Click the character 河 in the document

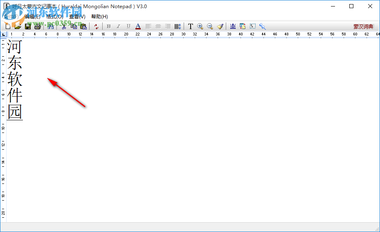point(15,46)
